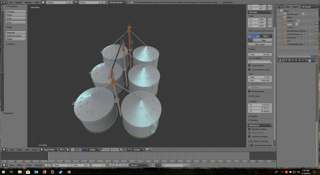
Task: Click the World icon in the outliner
Action: [x=285, y=17]
